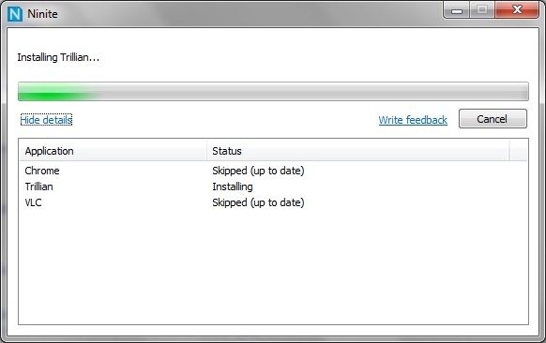Click the VLC status 'Skipped (up to date)'
The image size is (546, 343).
click(258, 202)
